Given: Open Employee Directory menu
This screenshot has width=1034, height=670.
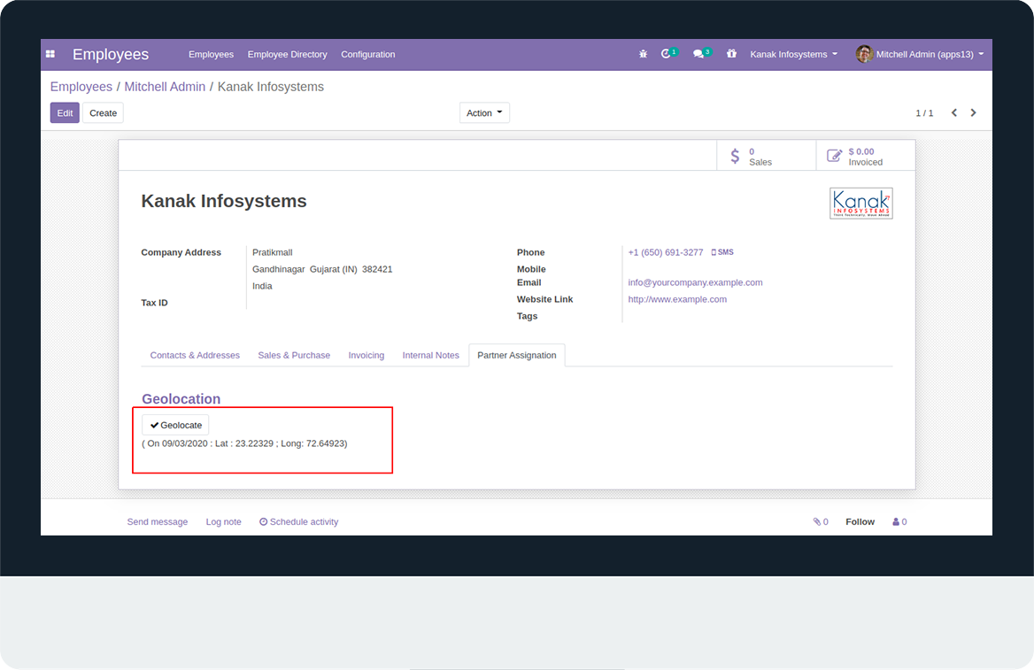Looking at the screenshot, I should point(288,54).
